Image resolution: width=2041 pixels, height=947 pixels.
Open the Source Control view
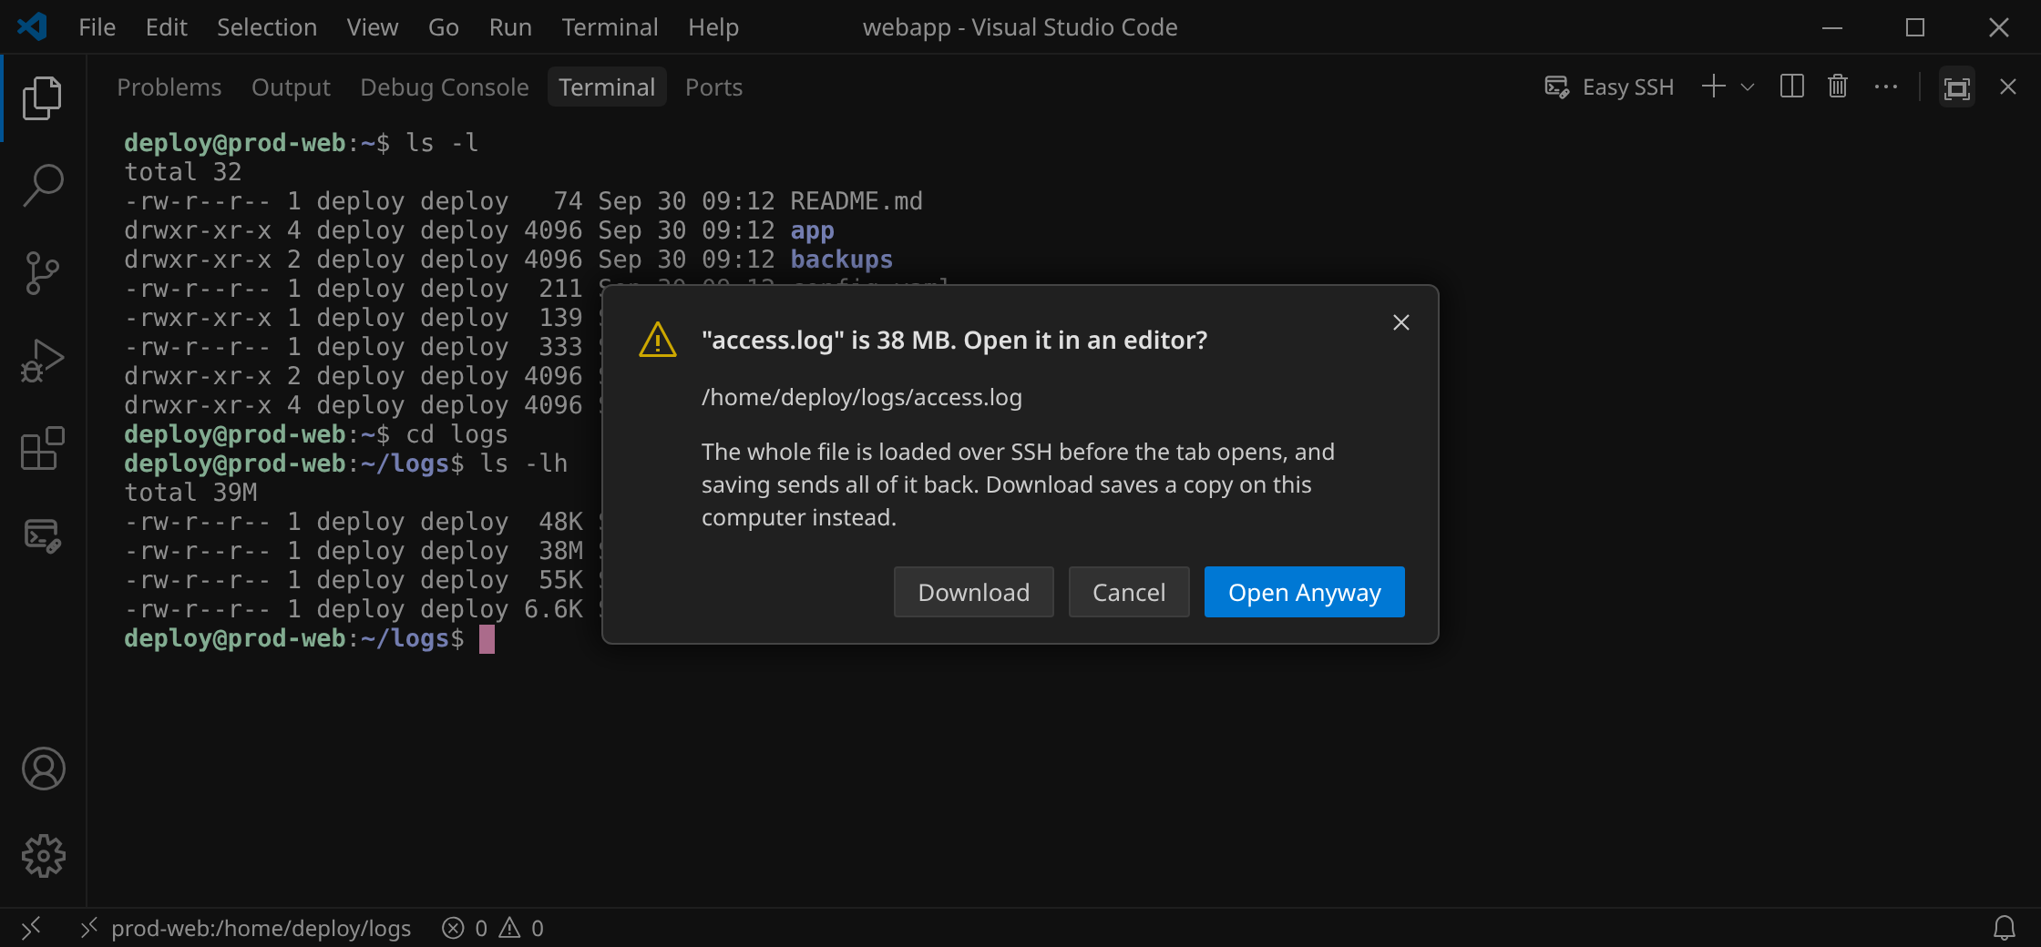43,273
